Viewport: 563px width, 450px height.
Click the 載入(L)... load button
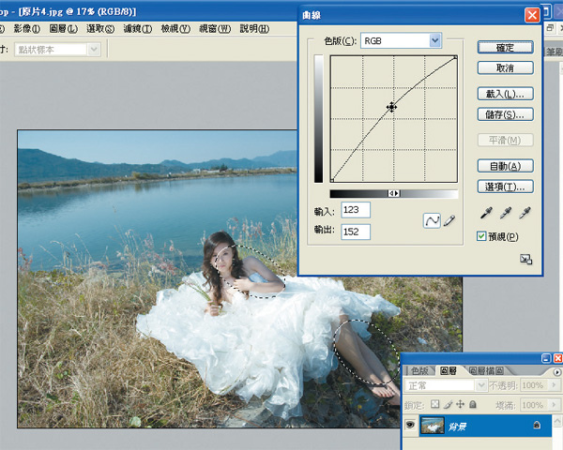(x=505, y=94)
